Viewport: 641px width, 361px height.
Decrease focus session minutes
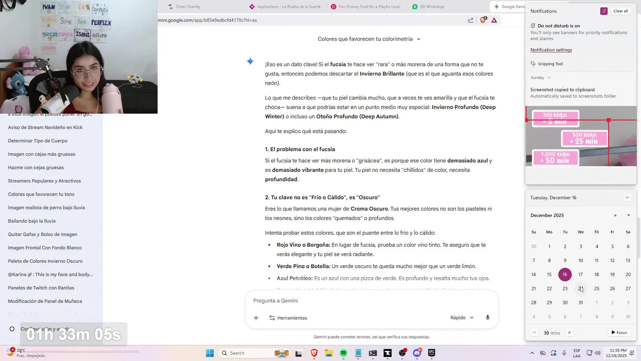pyautogui.click(x=534, y=332)
